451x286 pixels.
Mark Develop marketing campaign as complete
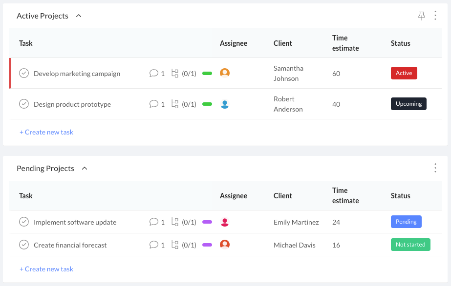[24, 74]
